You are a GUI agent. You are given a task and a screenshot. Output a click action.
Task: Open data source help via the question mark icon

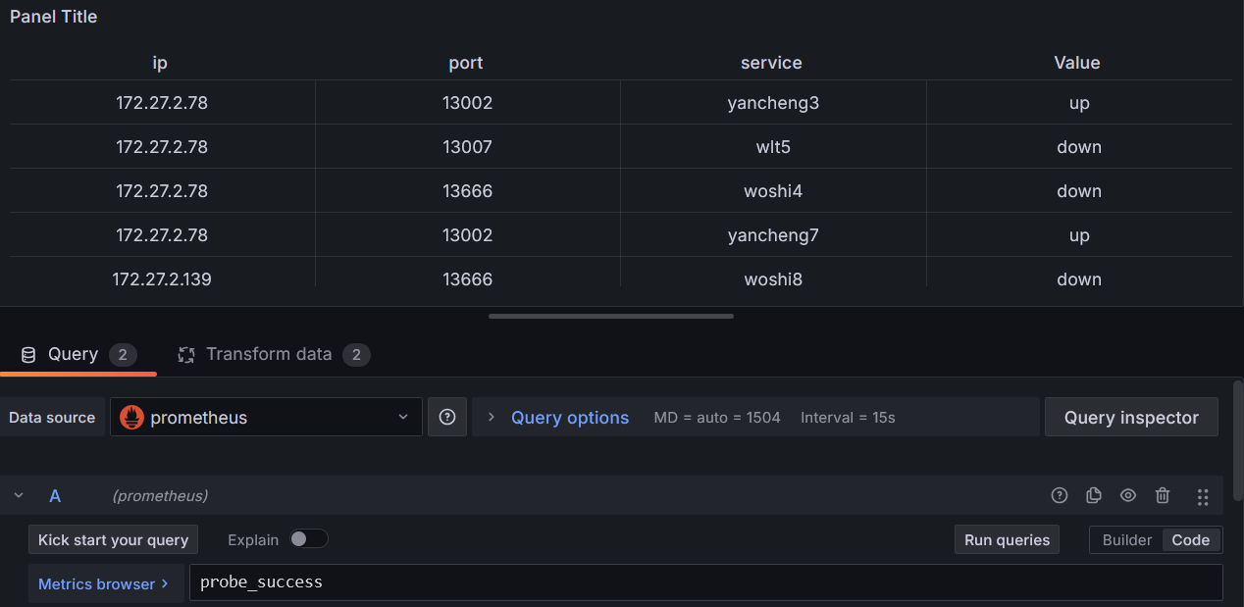(447, 417)
